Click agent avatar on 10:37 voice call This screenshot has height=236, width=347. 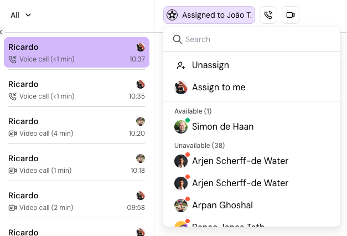click(141, 47)
